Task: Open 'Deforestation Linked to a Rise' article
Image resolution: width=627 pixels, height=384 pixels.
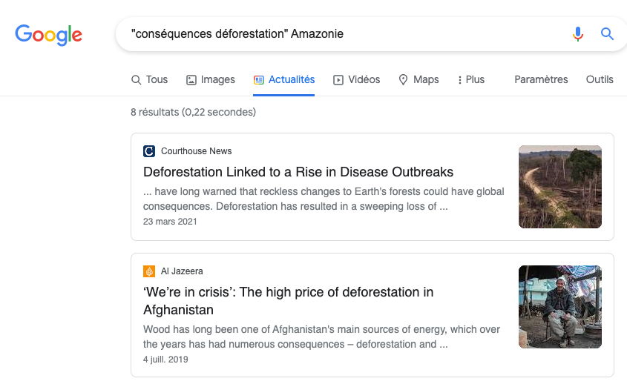Action: click(x=298, y=172)
